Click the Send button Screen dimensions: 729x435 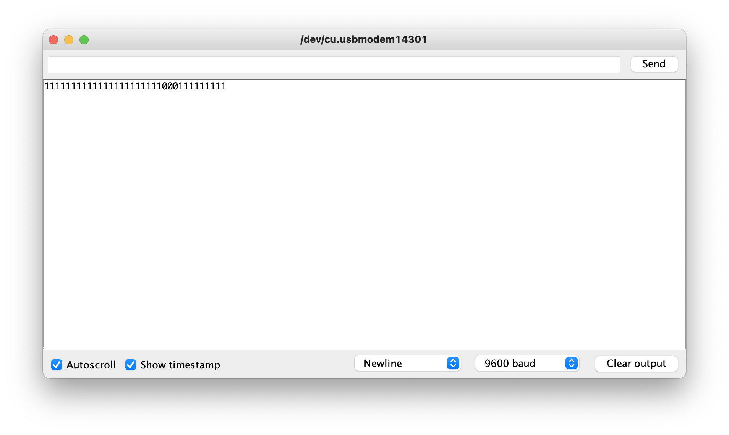(654, 64)
